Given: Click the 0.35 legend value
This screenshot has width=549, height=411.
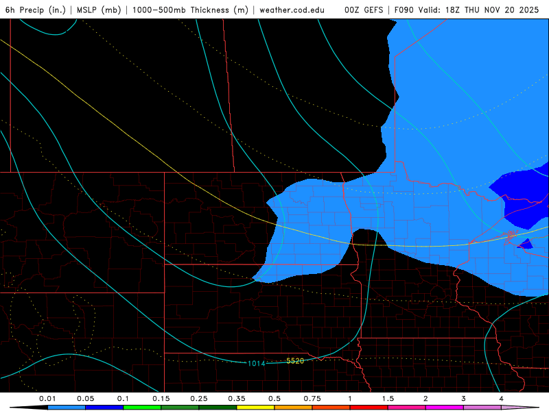Looking at the screenshot, I should 237,399.
